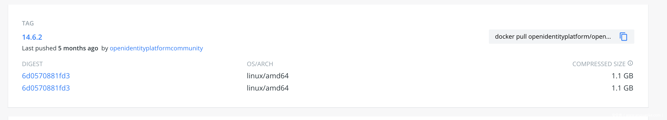Click the DIGEST column header

[x=32, y=64]
